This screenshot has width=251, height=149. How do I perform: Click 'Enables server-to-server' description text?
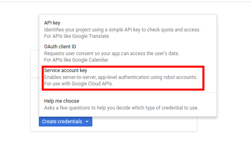point(121,77)
